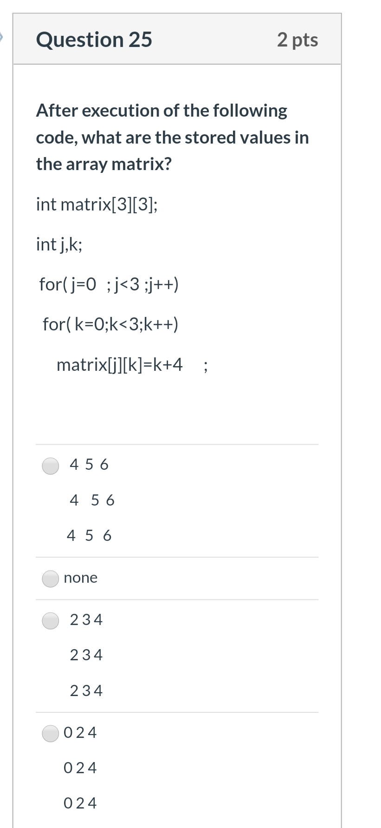
Task: Click the outer for loop code line
Action: tap(109, 284)
